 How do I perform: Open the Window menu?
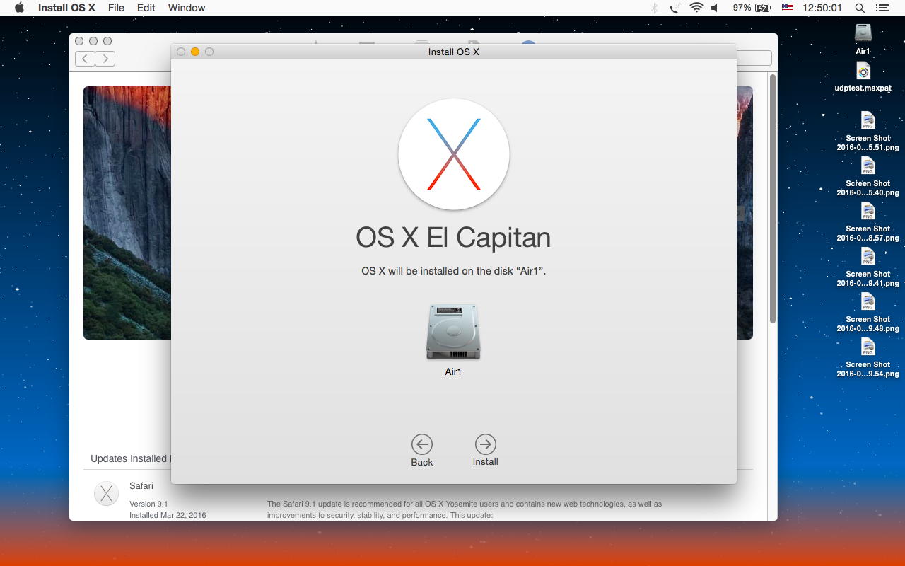(x=187, y=8)
